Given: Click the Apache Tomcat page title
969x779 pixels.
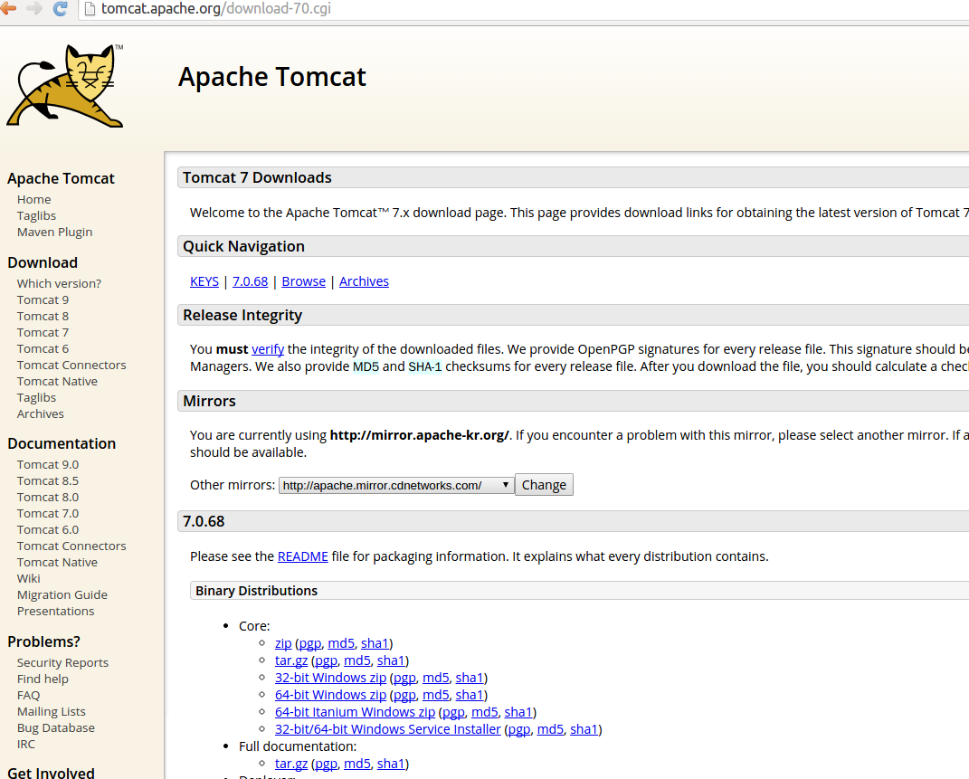Looking at the screenshot, I should (x=272, y=77).
